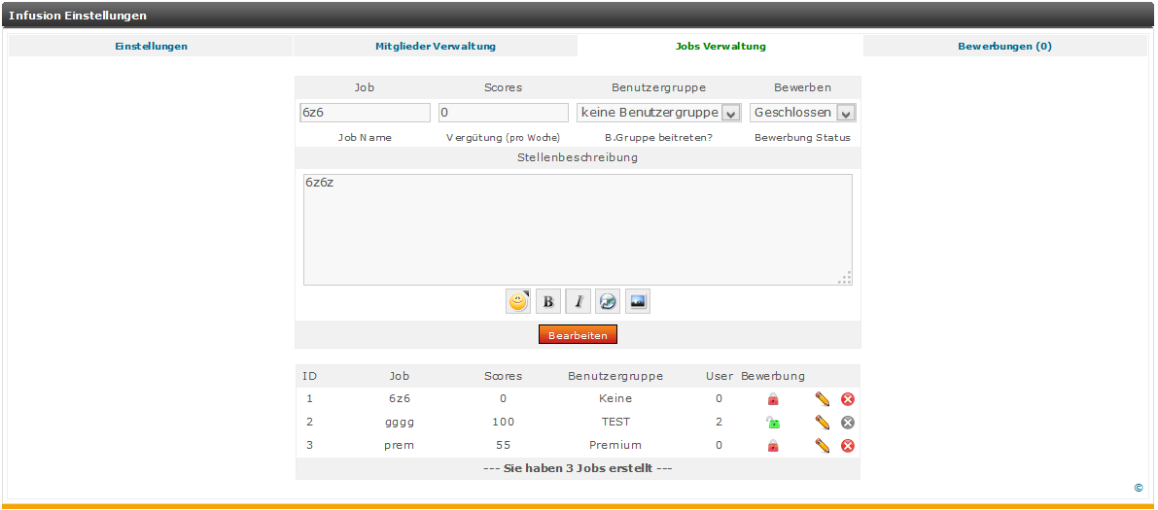Click the textarea resize grip corner
The height and width of the screenshot is (510, 1158).
(845, 278)
